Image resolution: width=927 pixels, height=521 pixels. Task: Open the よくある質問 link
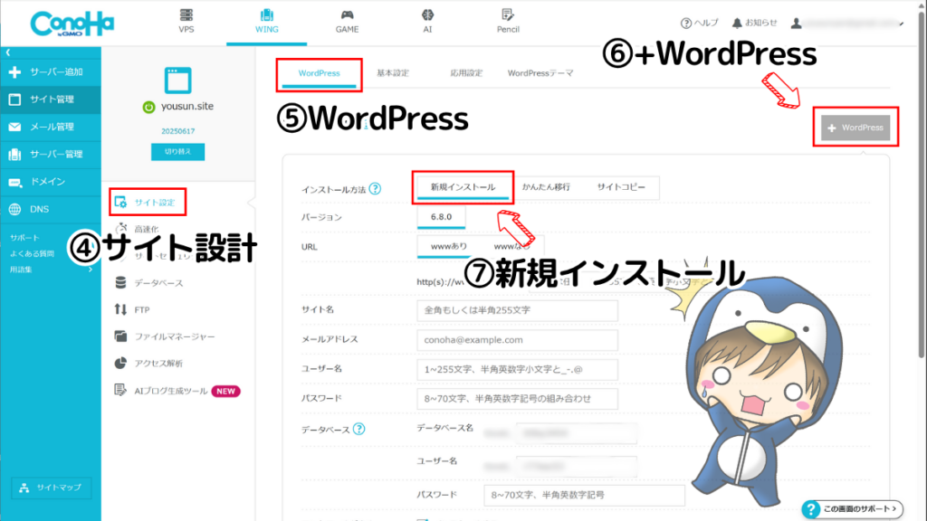tap(32, 254)
